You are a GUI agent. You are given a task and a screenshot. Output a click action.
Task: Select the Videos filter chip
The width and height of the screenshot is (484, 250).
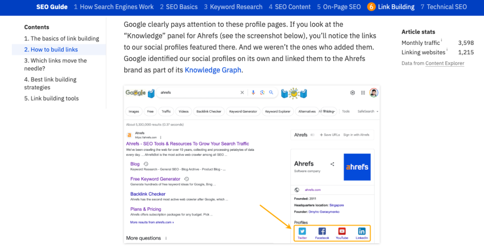tap(184, 112)
